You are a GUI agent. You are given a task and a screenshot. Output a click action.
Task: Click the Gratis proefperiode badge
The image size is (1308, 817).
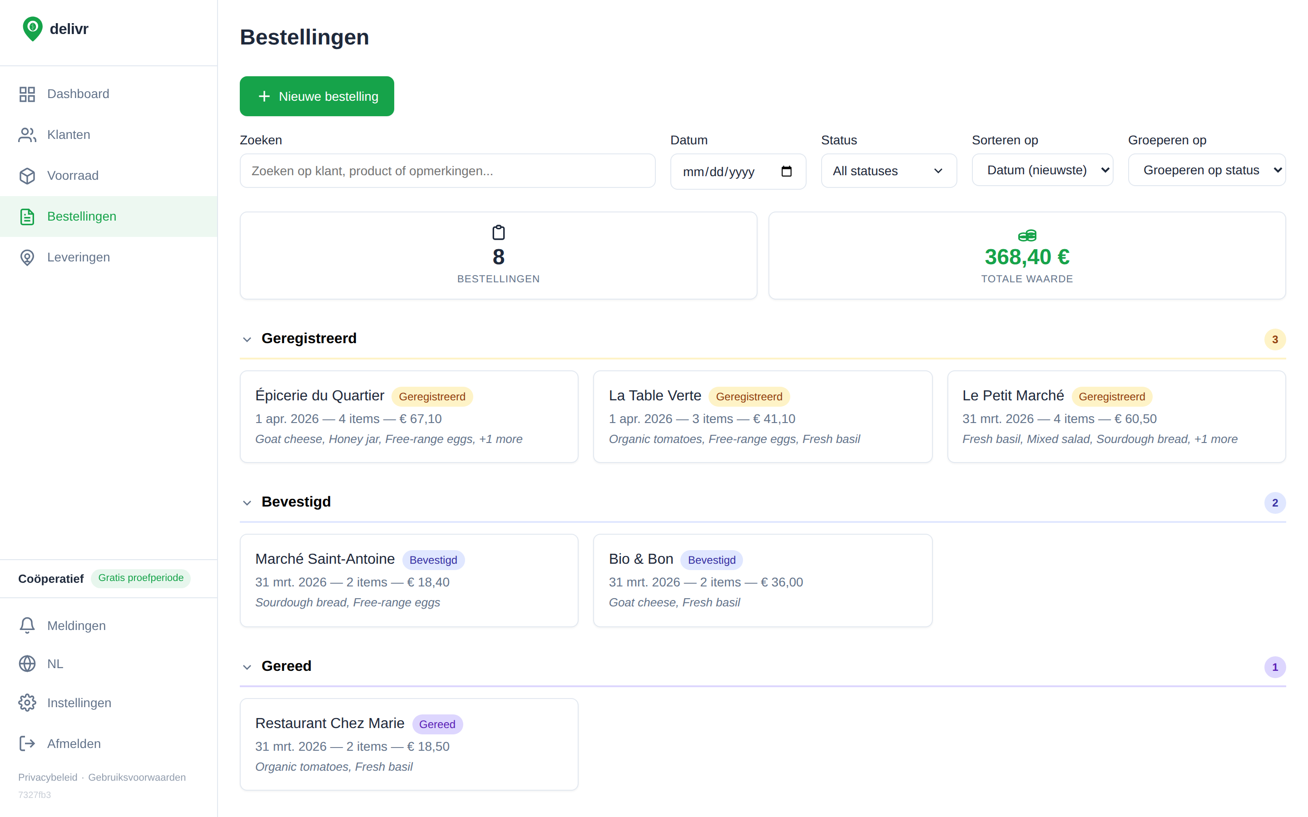click(x=140, y=578)
